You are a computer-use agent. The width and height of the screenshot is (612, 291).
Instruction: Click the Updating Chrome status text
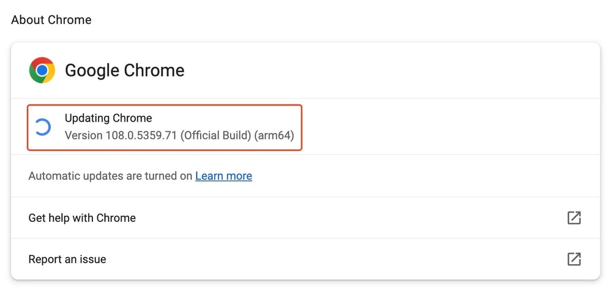tap(108, 118)
